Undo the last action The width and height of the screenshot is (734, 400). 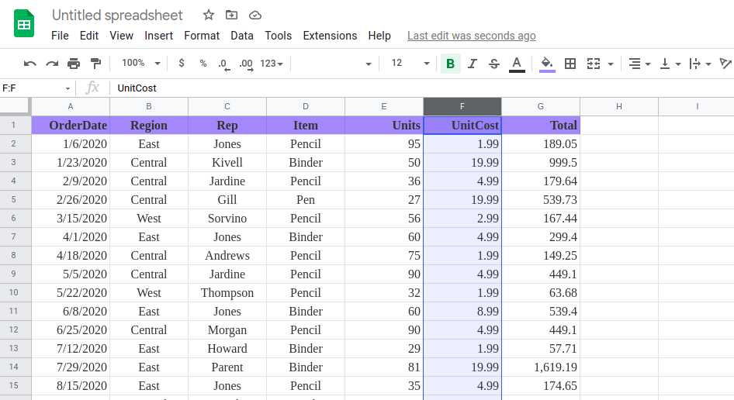pyautogui.click(x=30, y=64)
